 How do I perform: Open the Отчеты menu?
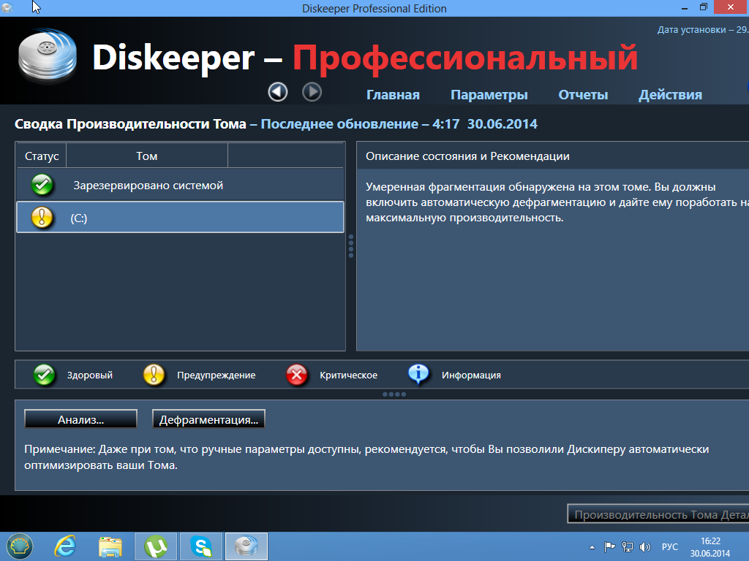[x=583, y=94]
